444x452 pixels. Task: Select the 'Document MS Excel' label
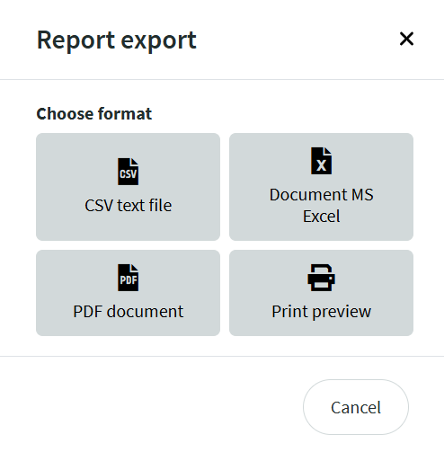pyautogui.click(x=321, y=206)
